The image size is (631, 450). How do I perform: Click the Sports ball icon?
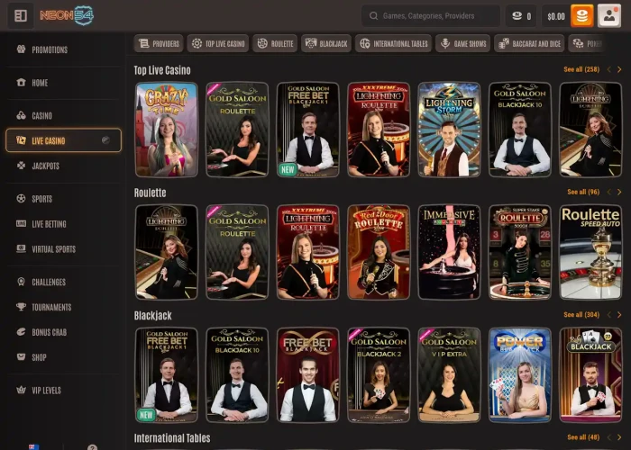point(22,199)
